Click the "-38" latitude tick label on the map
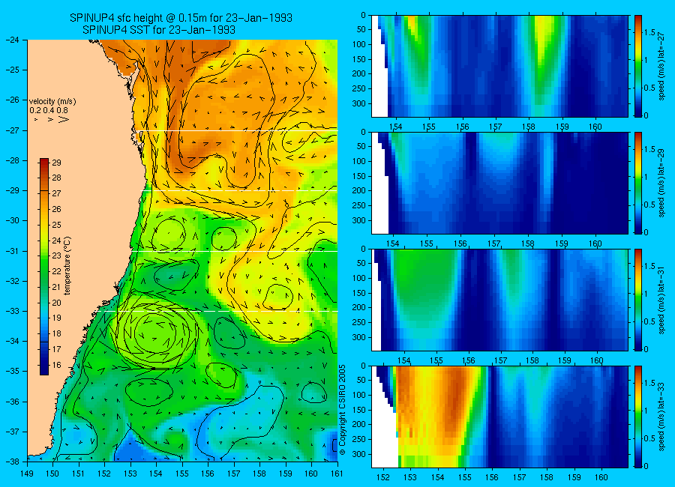Image resolution: width=675 pixels, height=487 pixels. click(x=13, y=462)
